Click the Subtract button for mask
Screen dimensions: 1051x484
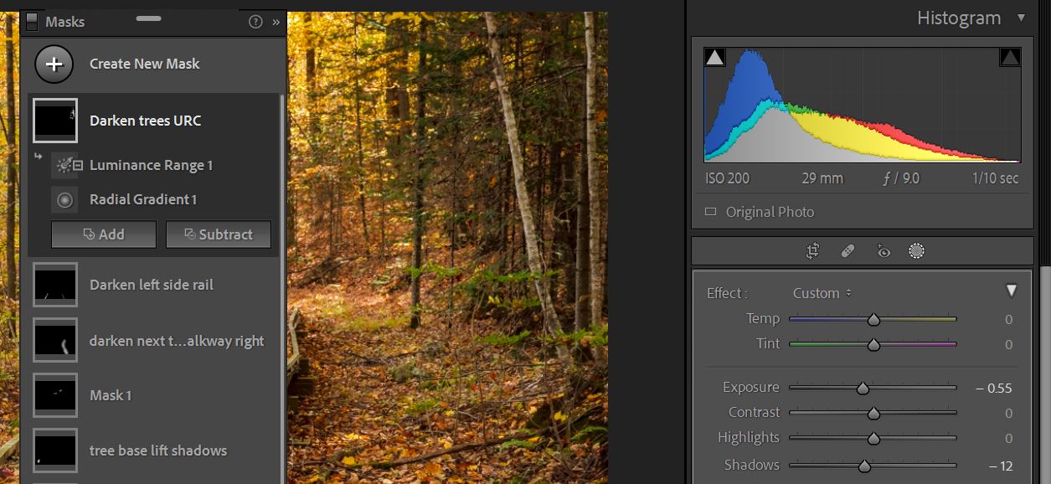pyautogui.click(x=218, y=234)
